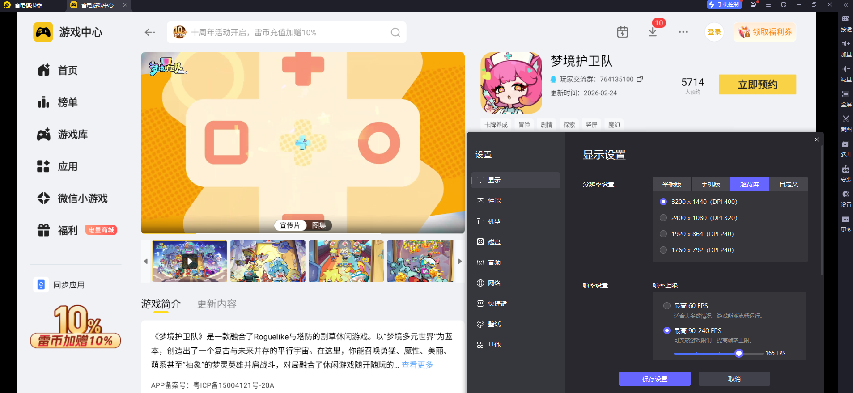Open the downloads icon with badge 10

(653, 32)
